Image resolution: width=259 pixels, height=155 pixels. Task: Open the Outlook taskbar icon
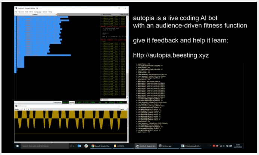click(x=79, y=146)
